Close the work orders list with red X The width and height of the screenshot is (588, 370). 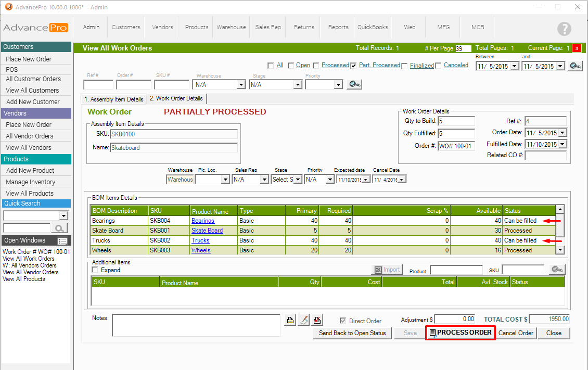(577, 48)
